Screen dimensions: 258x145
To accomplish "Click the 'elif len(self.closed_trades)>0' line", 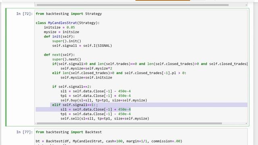I will pyautogui.click(x=119, y=73).
